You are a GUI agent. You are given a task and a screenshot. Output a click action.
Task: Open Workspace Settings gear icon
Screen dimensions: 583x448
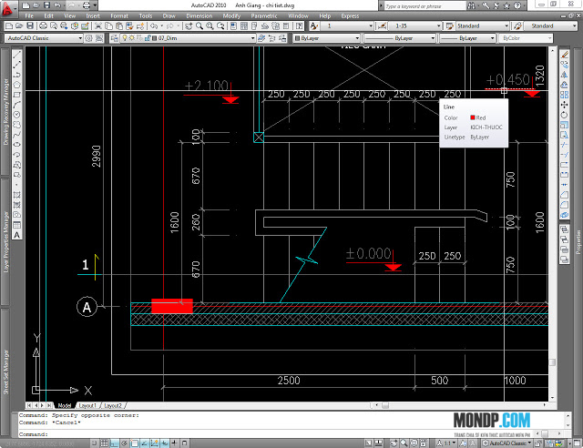89,38
